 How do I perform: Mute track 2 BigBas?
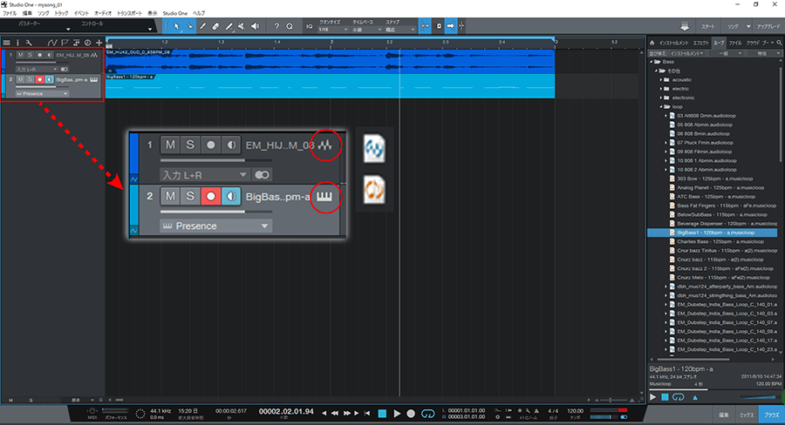click(x=21, y=79)
